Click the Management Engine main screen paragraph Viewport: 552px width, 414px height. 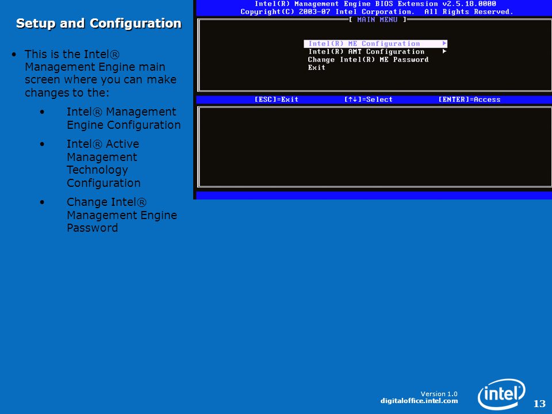pyautogui.click(x=100, y=73)
